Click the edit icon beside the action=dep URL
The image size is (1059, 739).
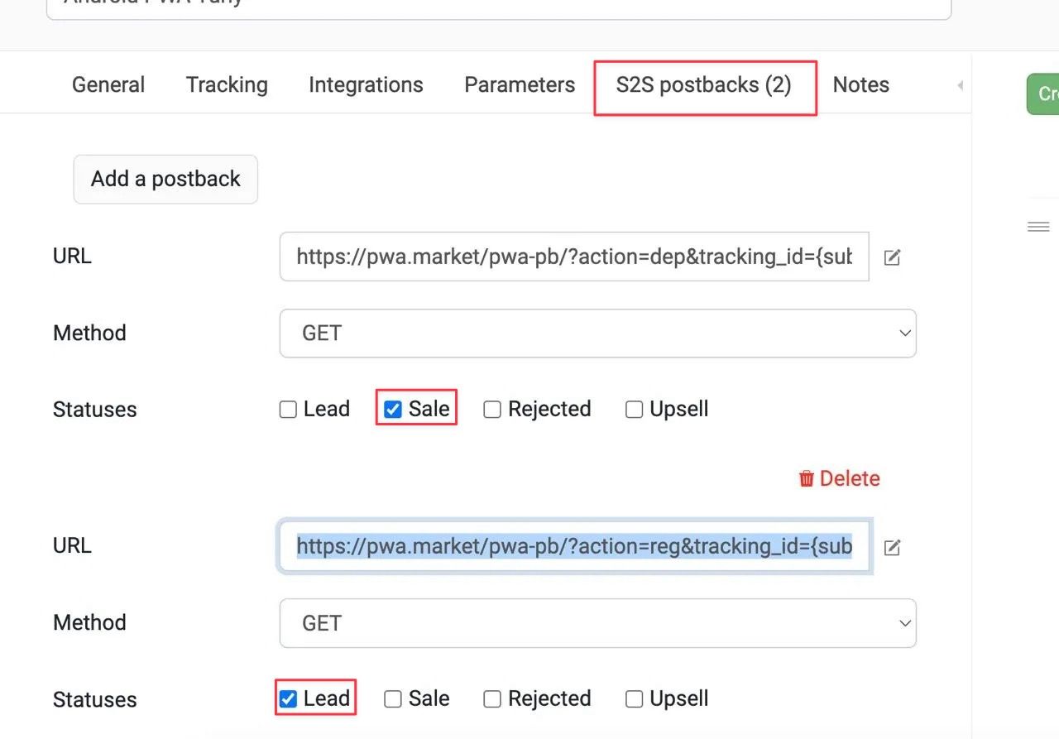[x=892, y=257]
